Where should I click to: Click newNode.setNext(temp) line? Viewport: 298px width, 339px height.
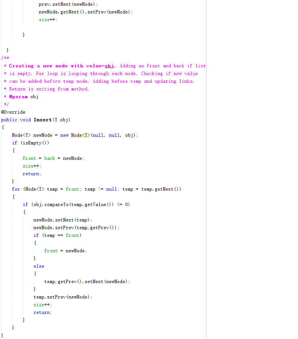[x=63, y=220]
